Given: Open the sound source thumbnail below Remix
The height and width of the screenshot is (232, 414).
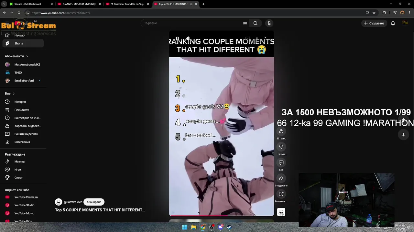Looking at the screenshot, I should 281,212.
